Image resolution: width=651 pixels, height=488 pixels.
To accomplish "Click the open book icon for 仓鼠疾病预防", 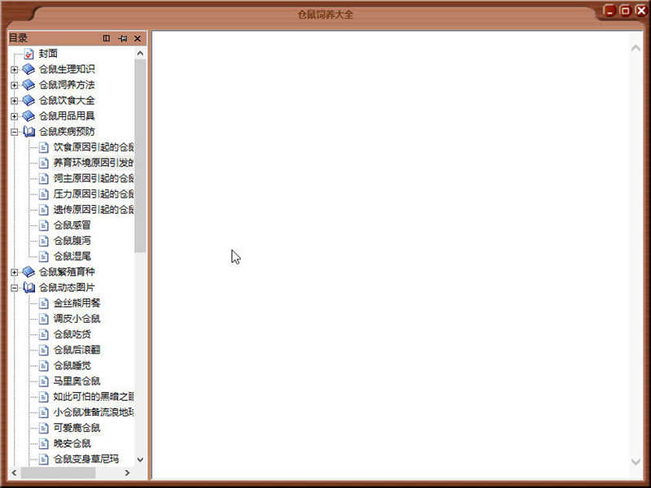I will [x=29, y=132].
